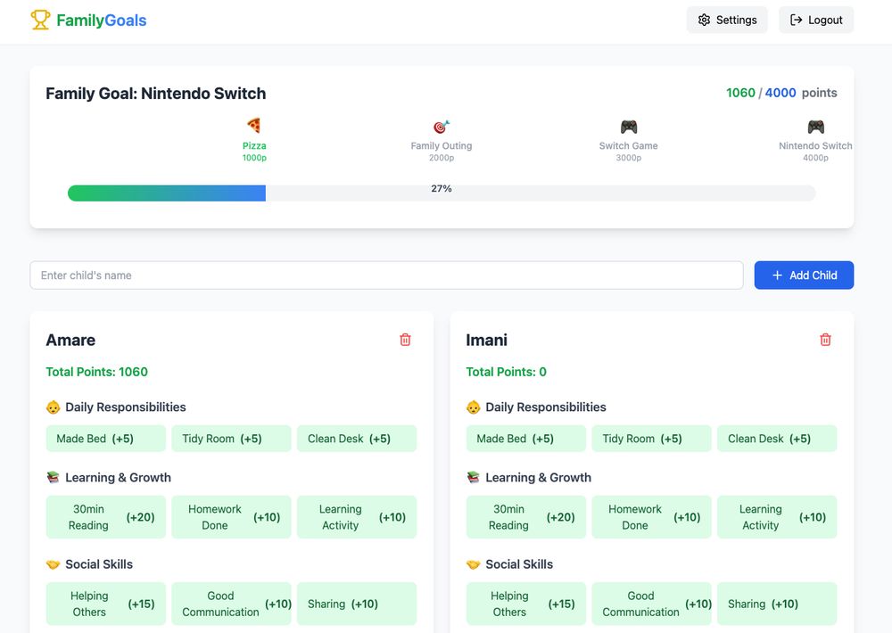This screenshot has width=892, height=633.
Task: Click the 'Pizza' milestone label
Action: click(x=254, y=145)
